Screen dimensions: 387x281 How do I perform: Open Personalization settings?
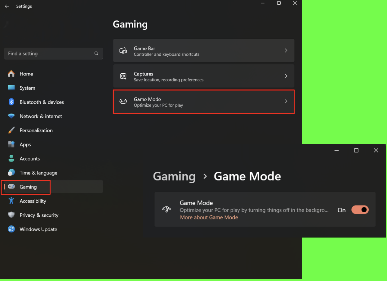coord(53,130)
